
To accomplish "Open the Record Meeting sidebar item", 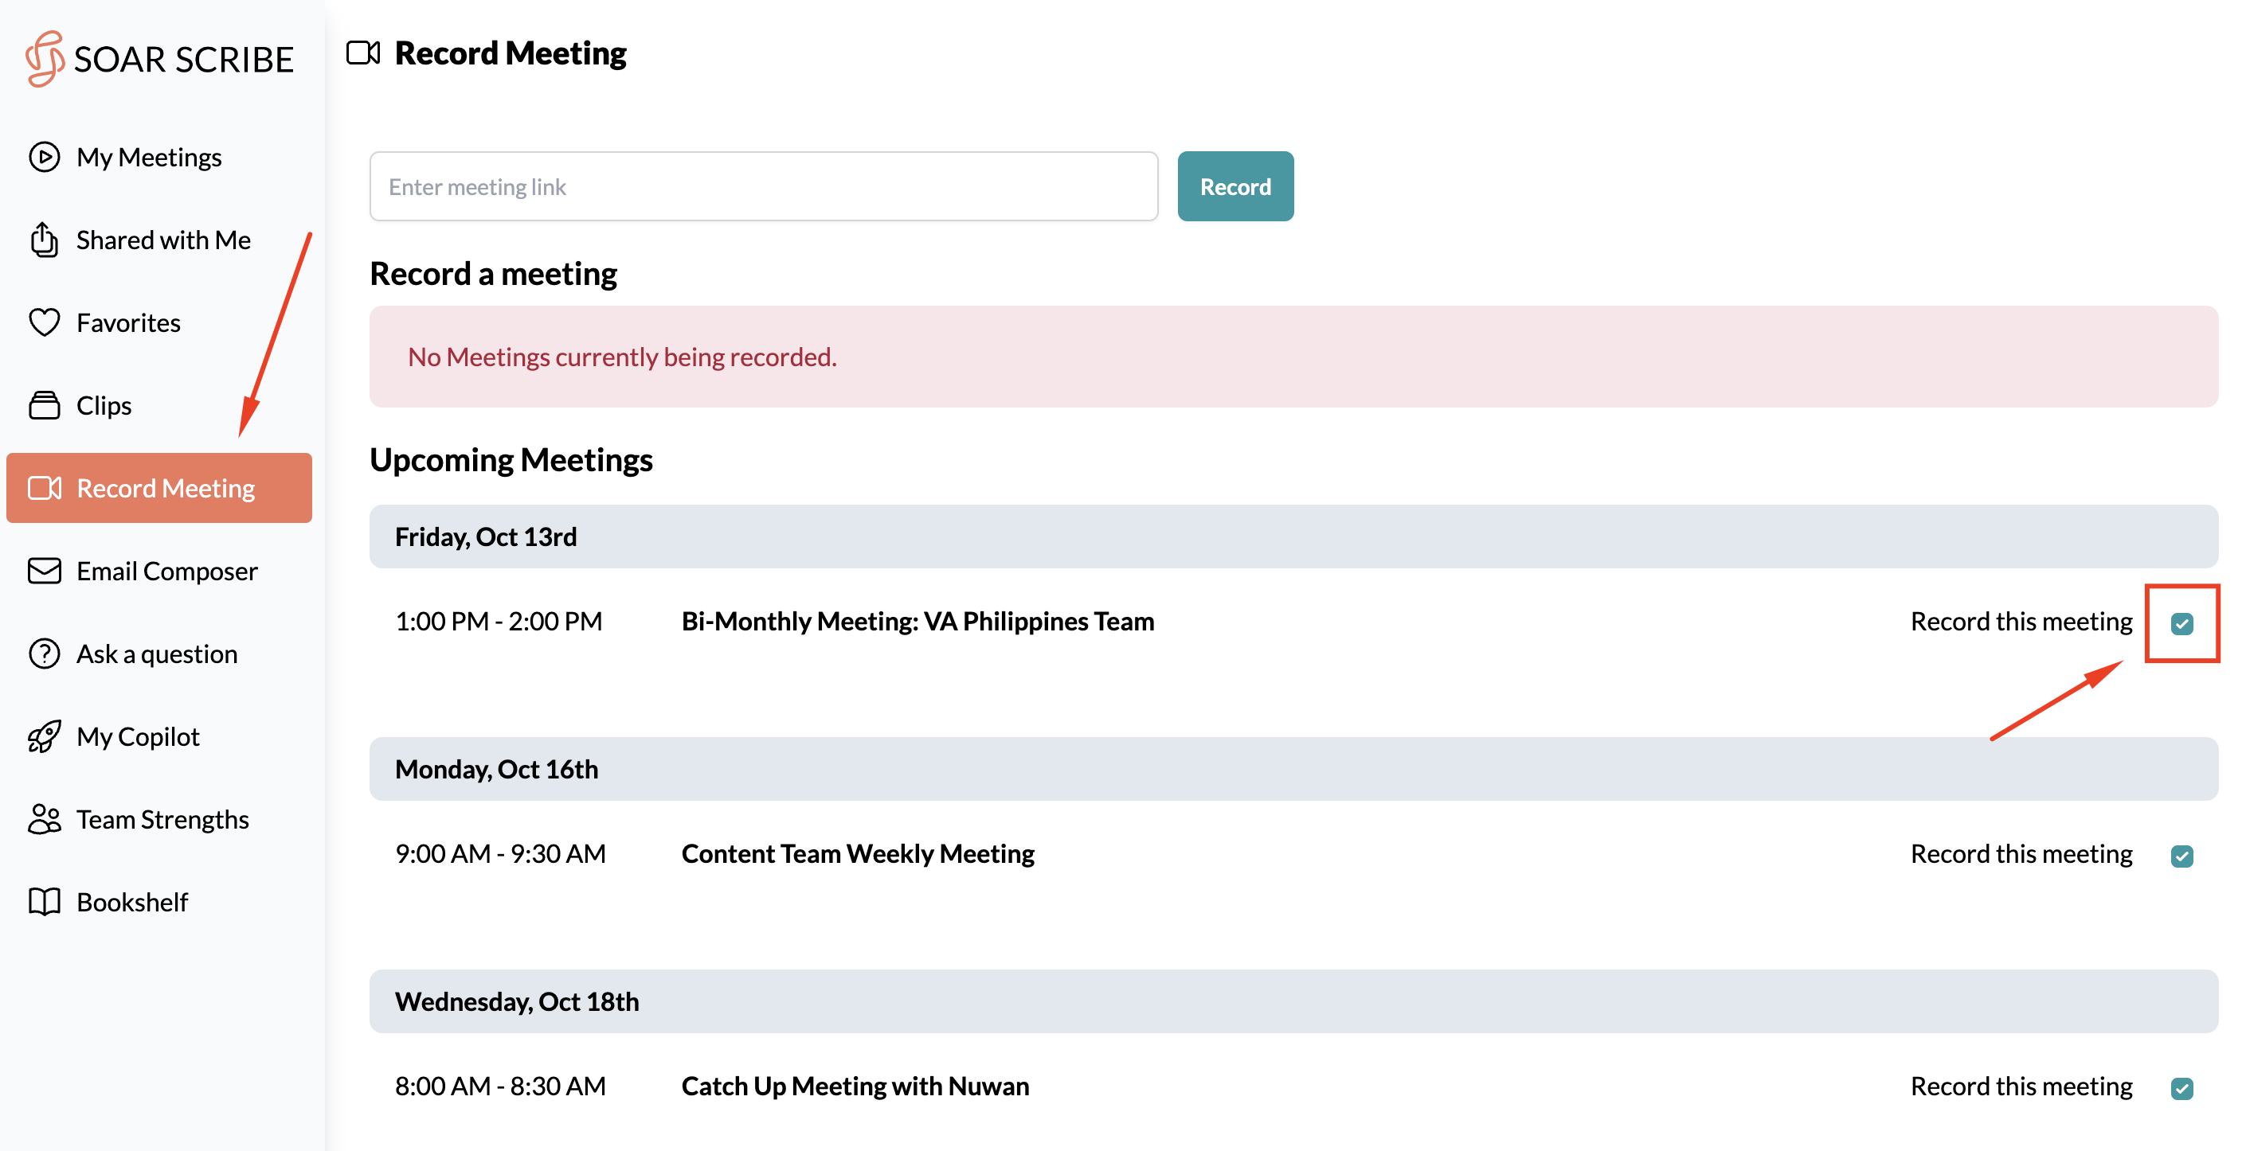I will [x=159, y=488].
